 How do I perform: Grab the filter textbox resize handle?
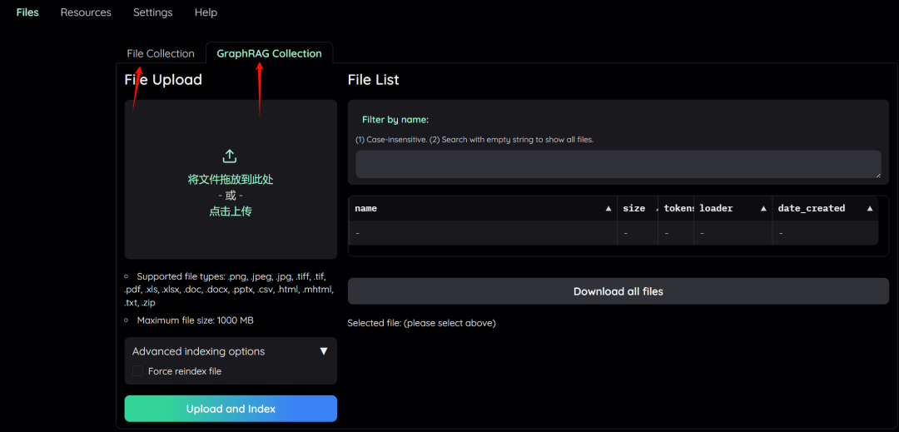(x=877, y=174)
